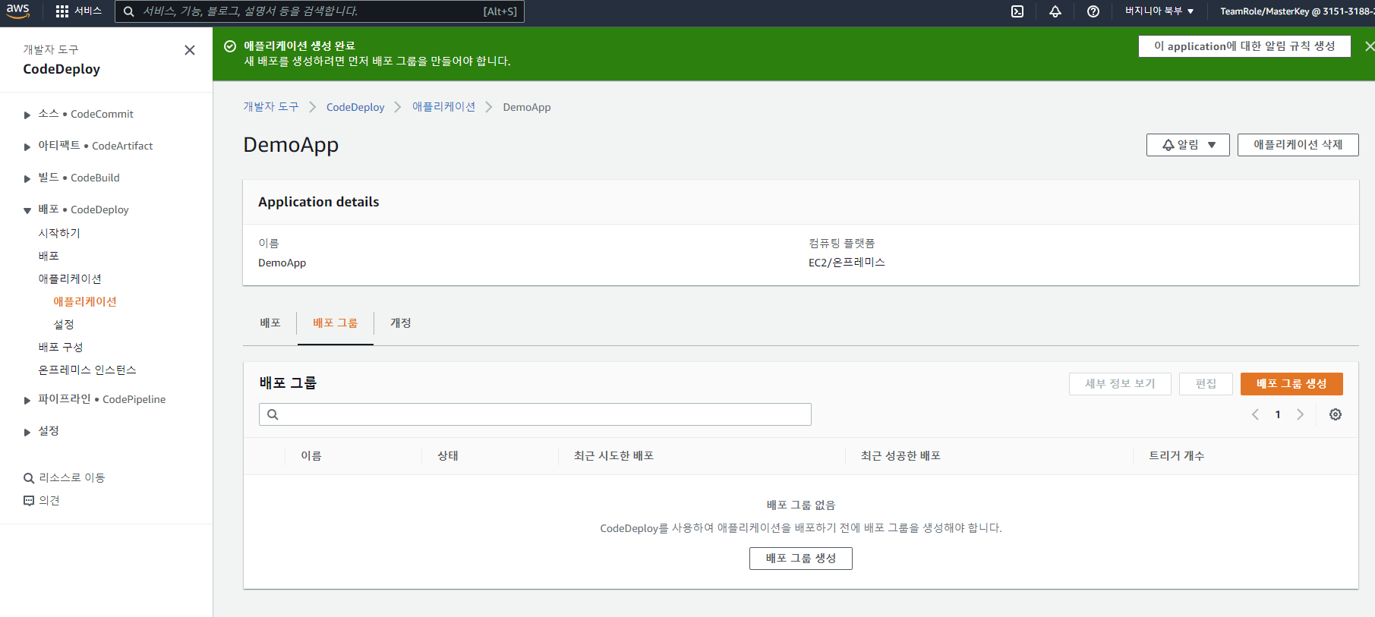Image resolution: width=1375 pixels, height=617 pixels.
Task: Open the TeamRole/MasterKey account menu
Action: coord(1297,11)
